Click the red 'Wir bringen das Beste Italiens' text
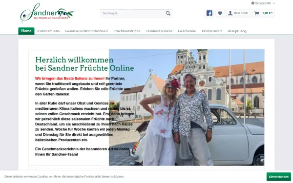Screen dimensions: 293x183 [x=70, y=79]
